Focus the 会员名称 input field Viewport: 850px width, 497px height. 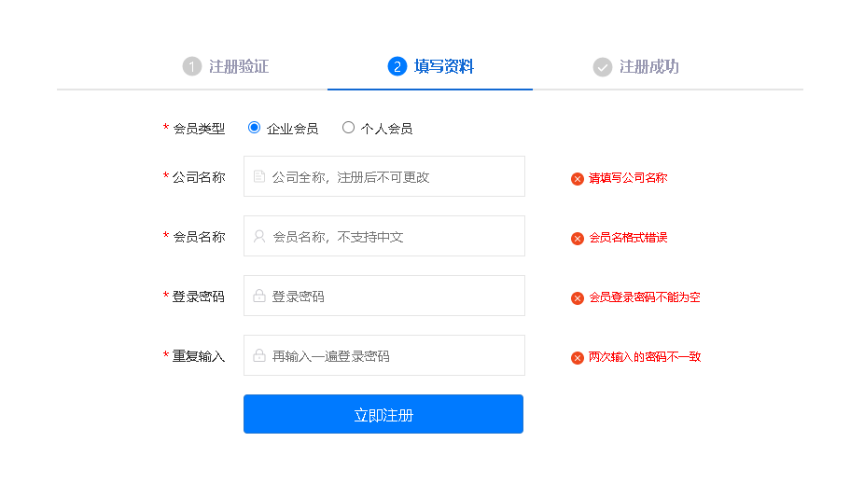pyautogui.click(x=383, y=236)
